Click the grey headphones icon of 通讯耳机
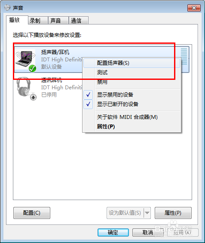Viewport: 205px width, 243px height. pyautogui.click(x=24, y=88)
